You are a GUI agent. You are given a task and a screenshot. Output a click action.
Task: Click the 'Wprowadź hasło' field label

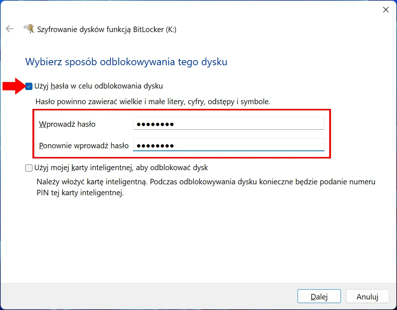click(67, 124)
